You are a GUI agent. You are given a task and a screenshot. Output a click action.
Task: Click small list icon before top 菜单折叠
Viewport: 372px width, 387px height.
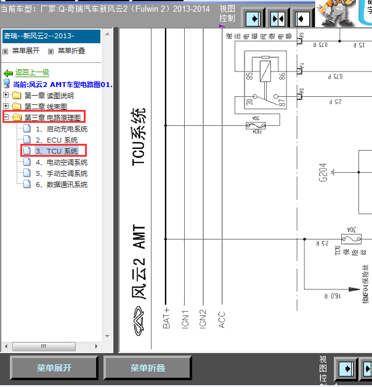click(x=51, y=51)
